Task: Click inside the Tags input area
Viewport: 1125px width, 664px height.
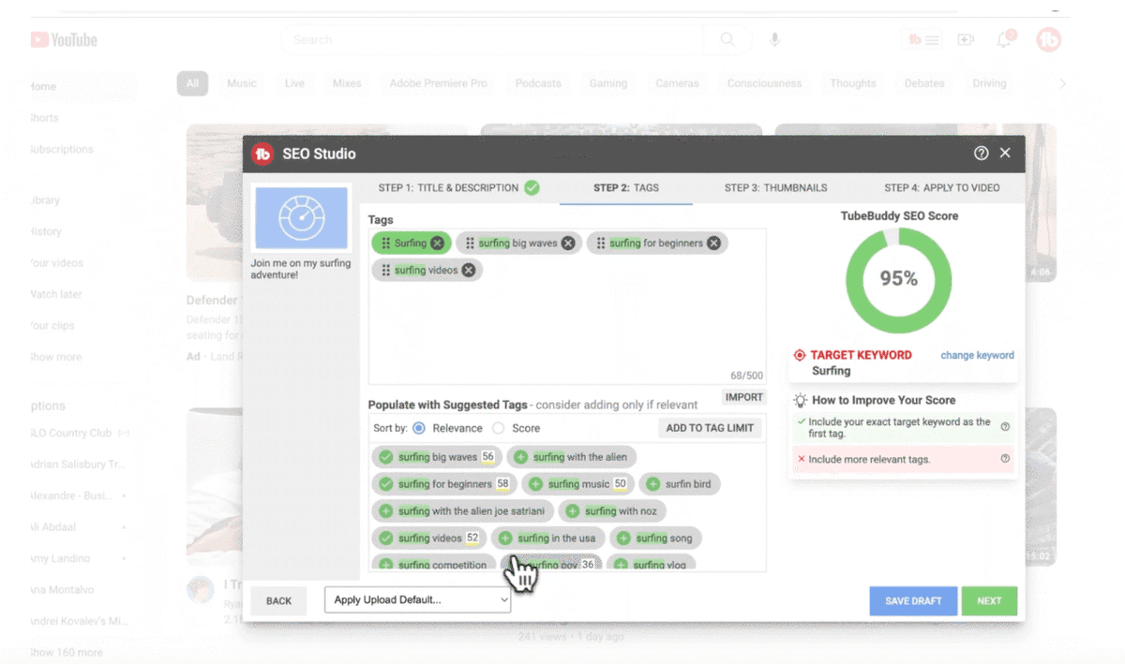Action: click(566, 328)
